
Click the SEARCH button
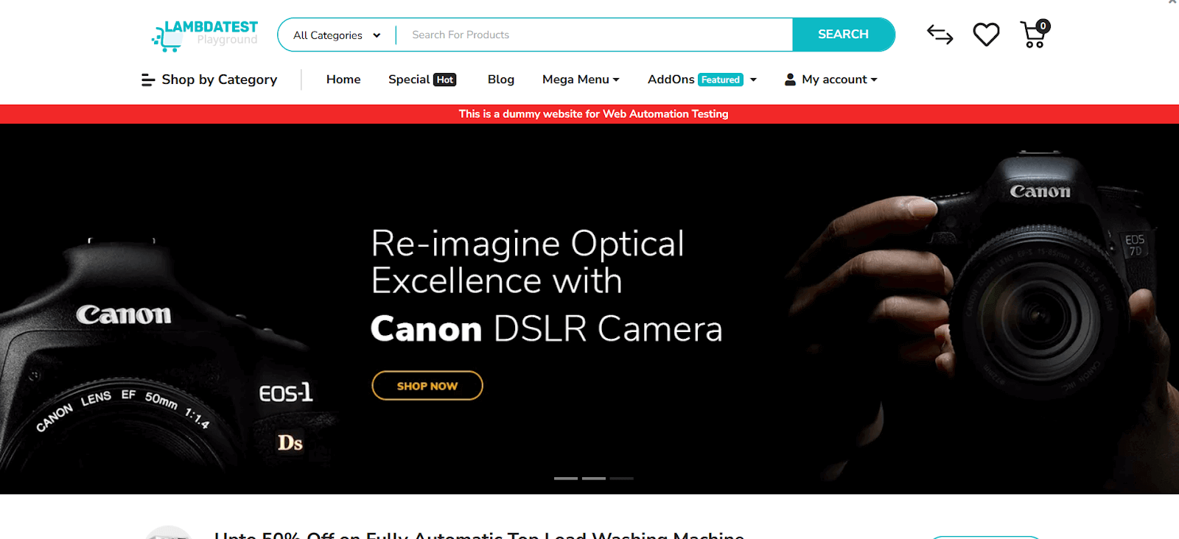tap(843, 35)
